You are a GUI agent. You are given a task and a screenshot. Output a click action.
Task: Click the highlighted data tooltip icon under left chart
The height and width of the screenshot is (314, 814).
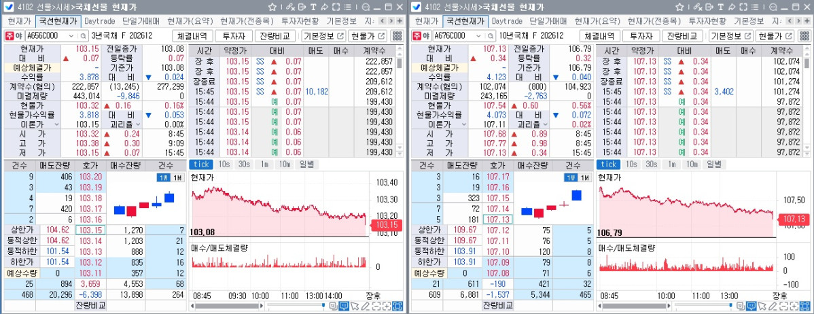[344, 306]
